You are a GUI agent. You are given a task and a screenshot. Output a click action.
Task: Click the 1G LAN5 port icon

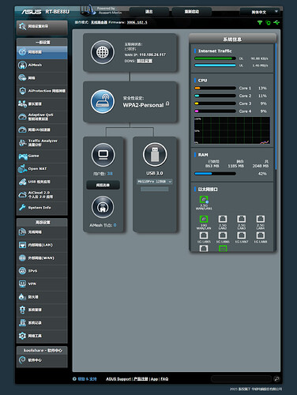tap(204, 235)
